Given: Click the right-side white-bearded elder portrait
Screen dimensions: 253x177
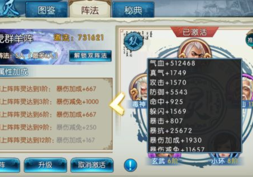Looking at the screenshot, I should [247, 91].
